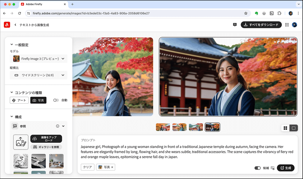Select the bird sketch reference thumbnail
Screen dimensions: 303x179
pos(21,161)
